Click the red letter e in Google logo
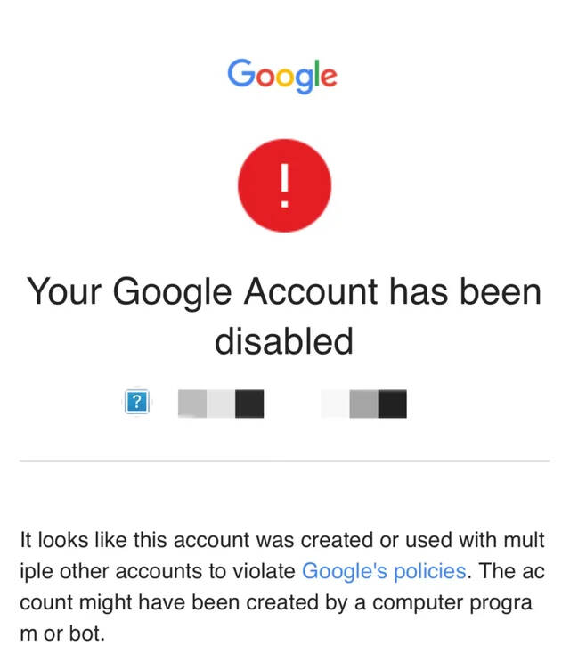This screenshot has width=570, height=654. [328, 77]
